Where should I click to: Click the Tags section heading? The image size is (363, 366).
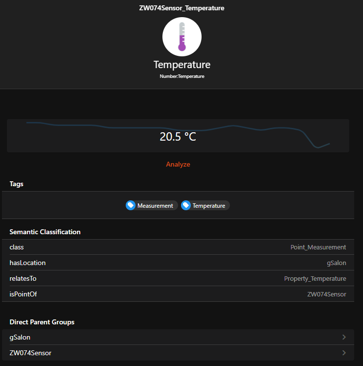(16, 184)
